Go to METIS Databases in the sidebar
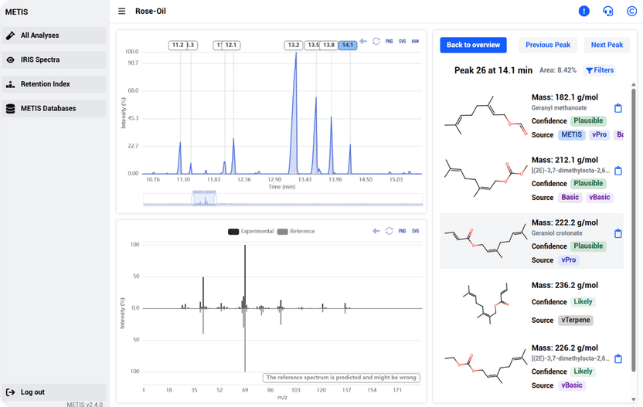 (54, 109)
